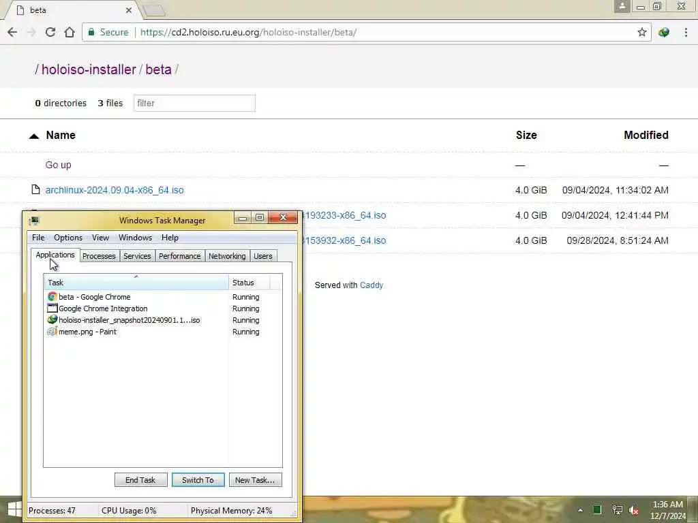
Task: Select holoiso-installer_snapshot iso task
Action: coord(162,320)
